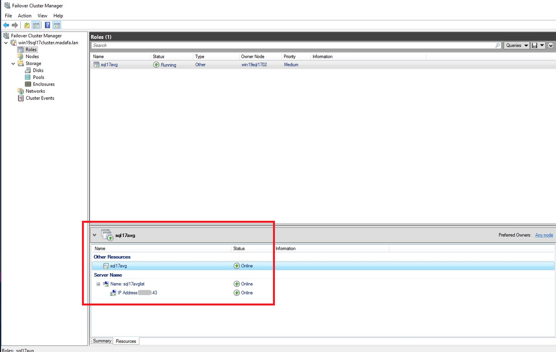This screenshot has width=556, height=352.
Task: Click the magnifier icon in Search box
Action: click(498, 46)
